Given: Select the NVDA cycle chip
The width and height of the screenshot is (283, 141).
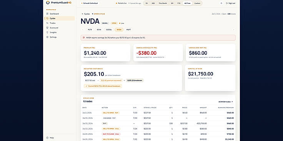Looking at the screenshot, I should tap(119, 30).
